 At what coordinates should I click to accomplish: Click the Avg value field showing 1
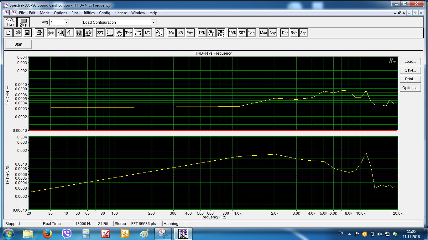[x=56, y=22]
